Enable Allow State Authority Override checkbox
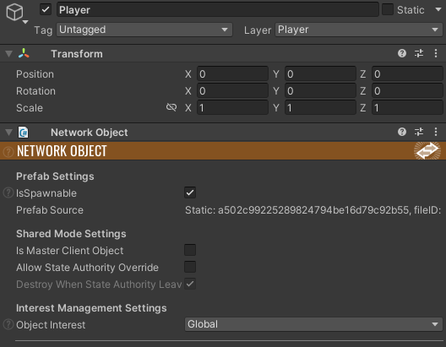The image size is (446, 347). point(190,267)
